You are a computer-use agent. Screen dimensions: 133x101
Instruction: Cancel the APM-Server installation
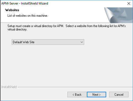tap(119, 94)
